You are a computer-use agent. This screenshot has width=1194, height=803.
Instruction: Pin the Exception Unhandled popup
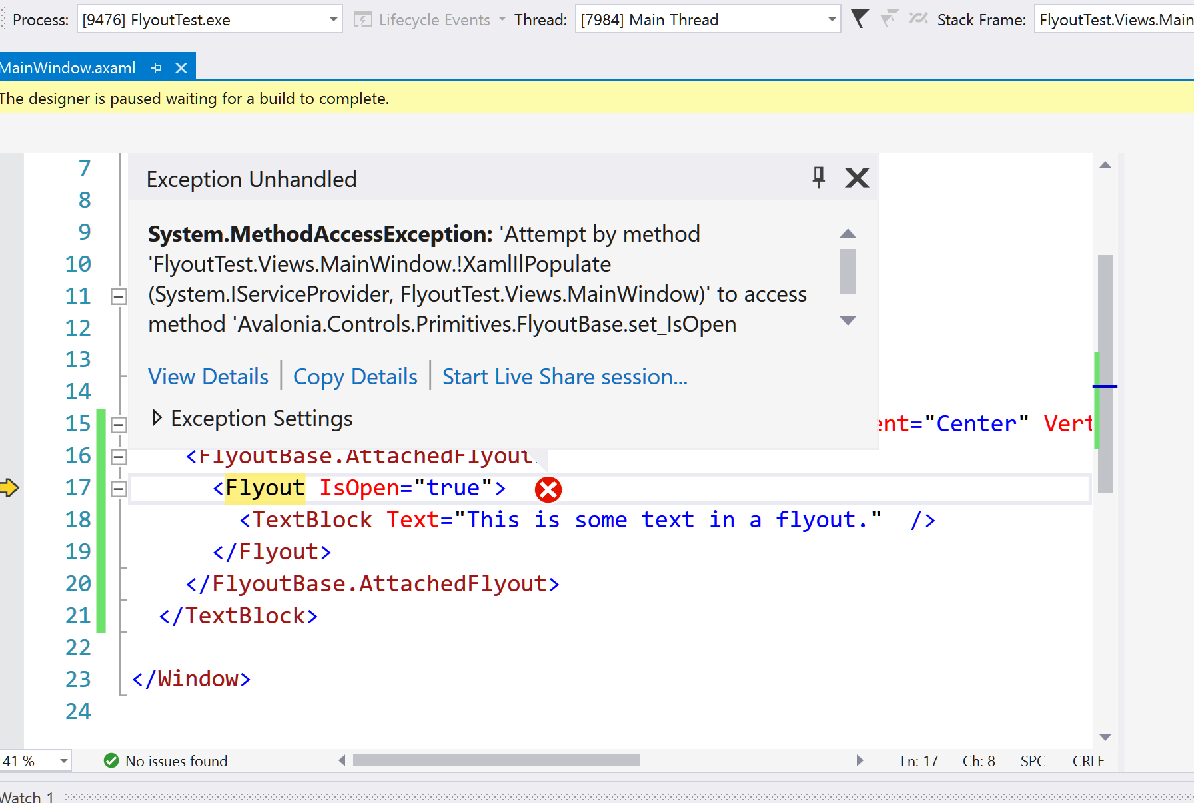pyautogui.click(x=818, y=178)
